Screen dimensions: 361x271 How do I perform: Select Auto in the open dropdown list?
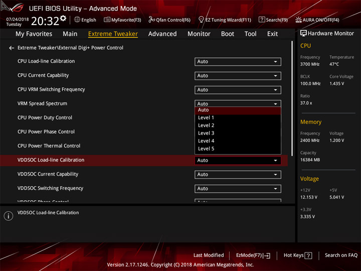tap(238, 110)
